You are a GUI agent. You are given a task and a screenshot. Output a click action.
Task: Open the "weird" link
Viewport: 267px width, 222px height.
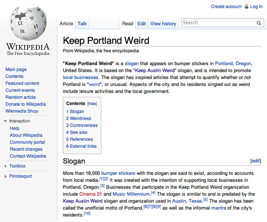[x=94, y=85]
